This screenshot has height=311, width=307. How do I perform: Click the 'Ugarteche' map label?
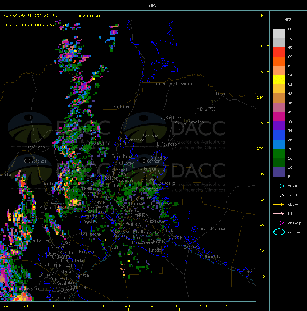point(91,234)
